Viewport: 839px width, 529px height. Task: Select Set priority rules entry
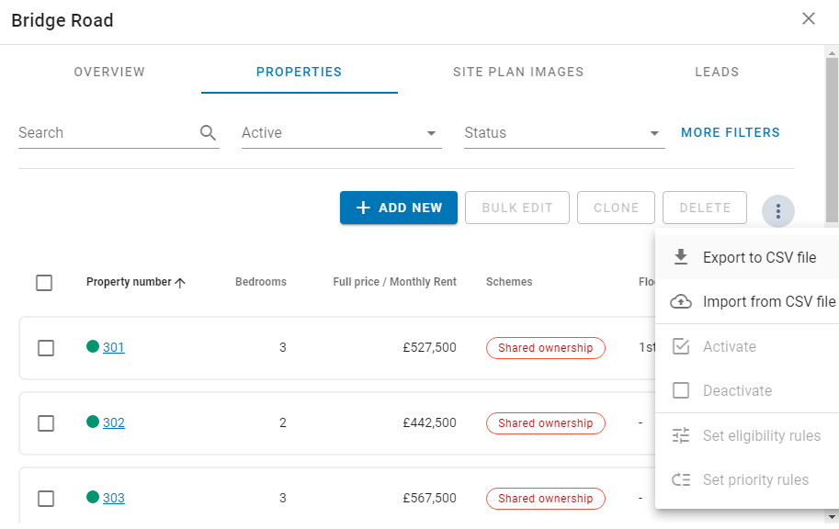point(747,479)
